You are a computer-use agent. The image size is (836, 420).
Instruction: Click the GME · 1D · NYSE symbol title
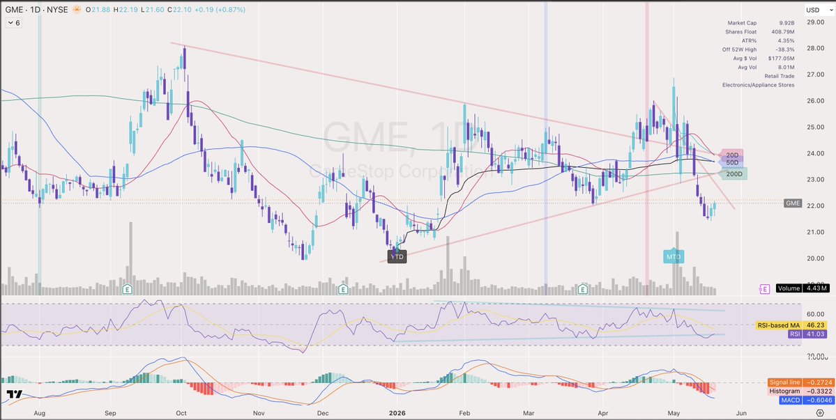coord(38,10)
